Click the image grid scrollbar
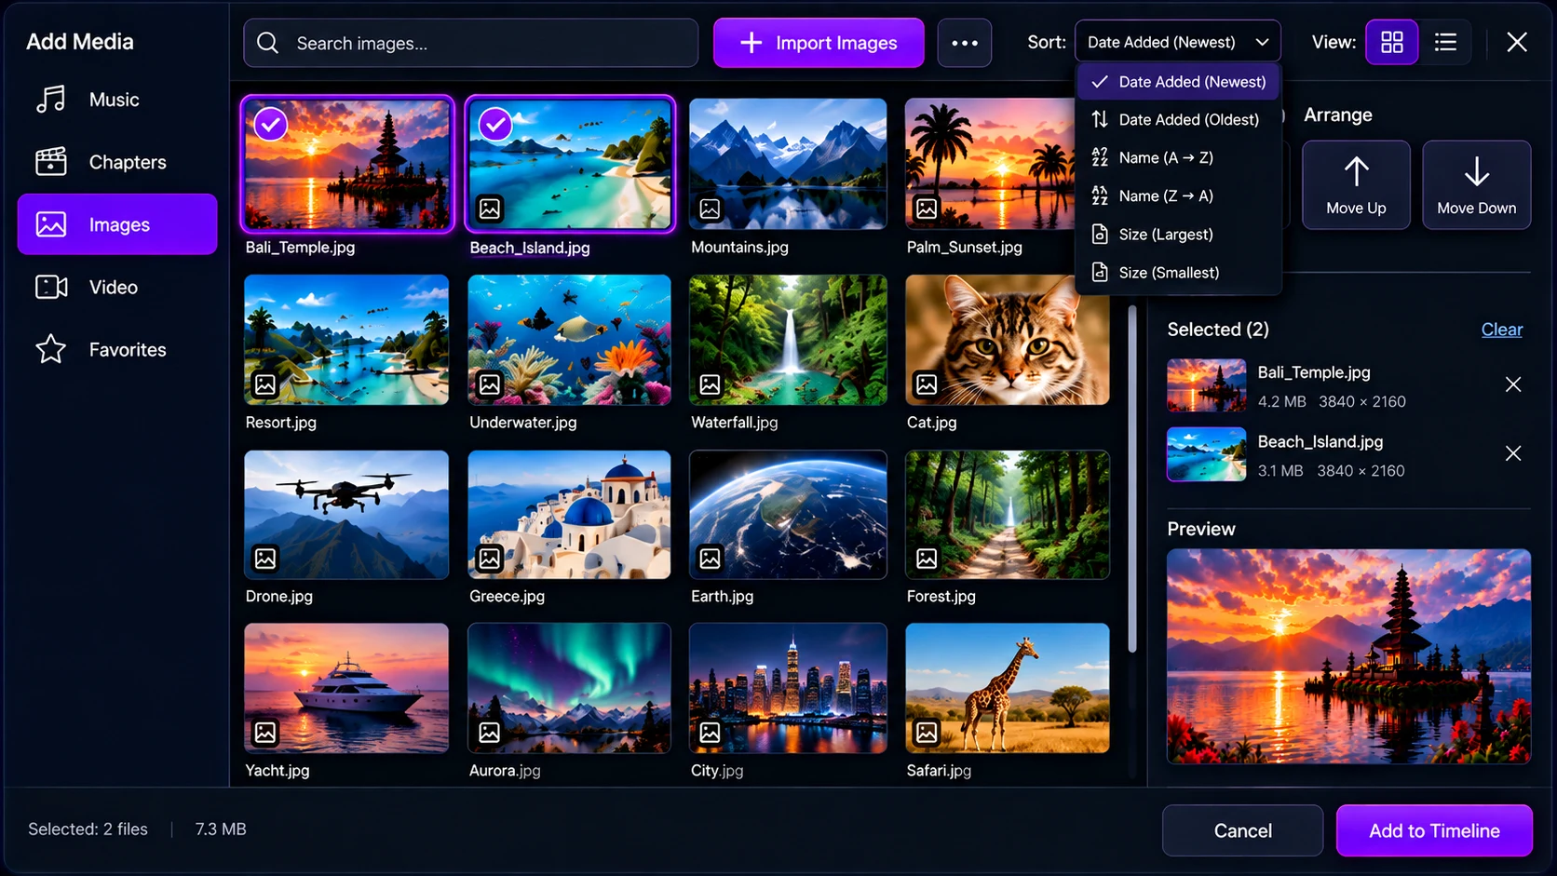The image size is (1557, 876). point(1132,479)
